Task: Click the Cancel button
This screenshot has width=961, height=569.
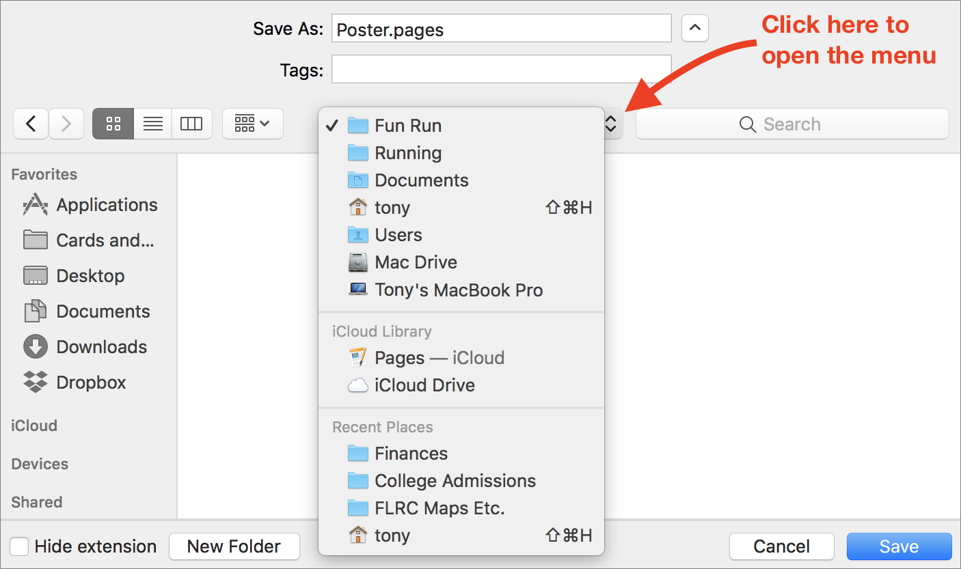Action: tap(781, 546)
